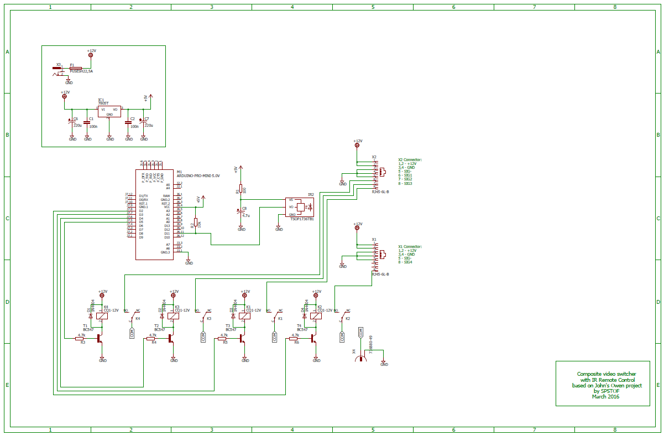The height and width of the screenshot is (435, 664).
Task: Click the TSOP1736TB1 IR receiver symbol
Action: pos(299,207)
